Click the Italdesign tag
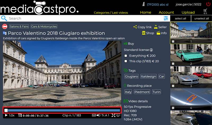Screen dimensions: 212x125 point(148,76)
